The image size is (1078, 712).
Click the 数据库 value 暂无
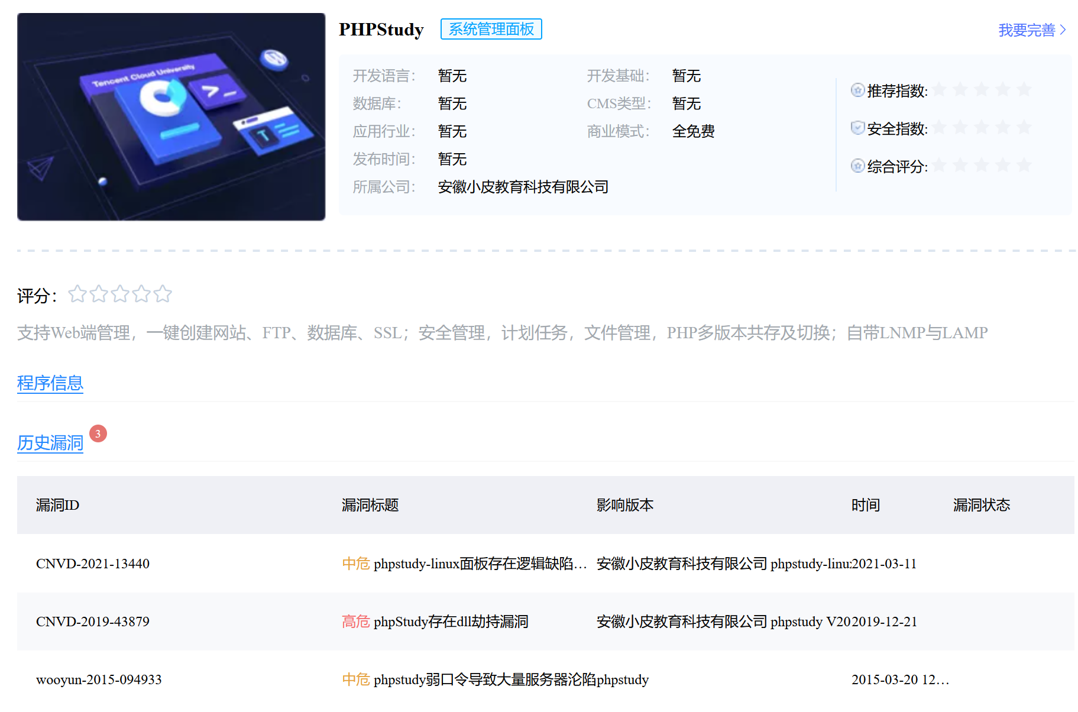point(452,103)
